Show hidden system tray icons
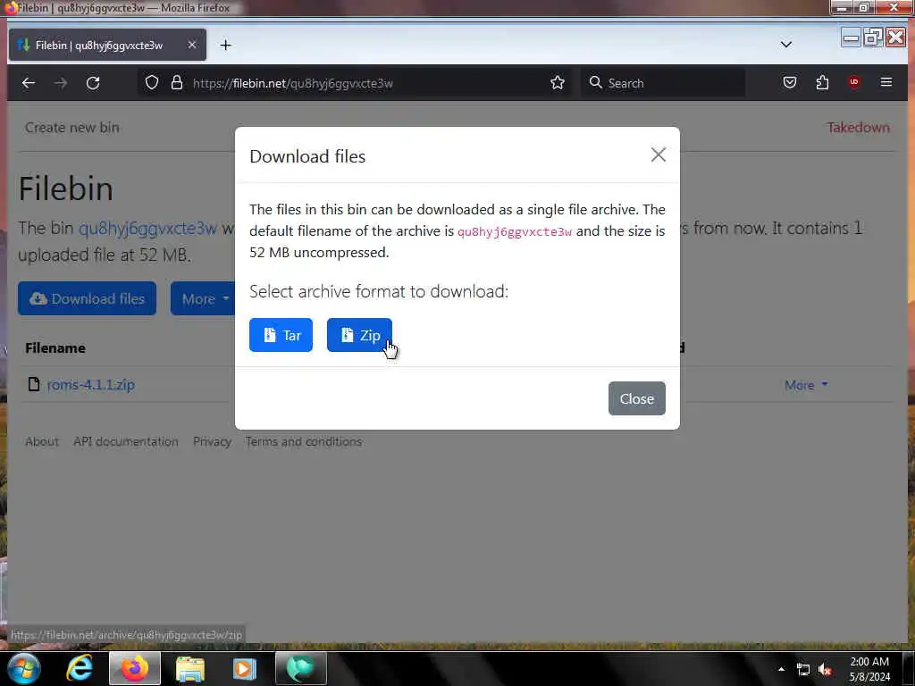Image resolution: width=915 pixels, height=686 pixels. (781, 669)
